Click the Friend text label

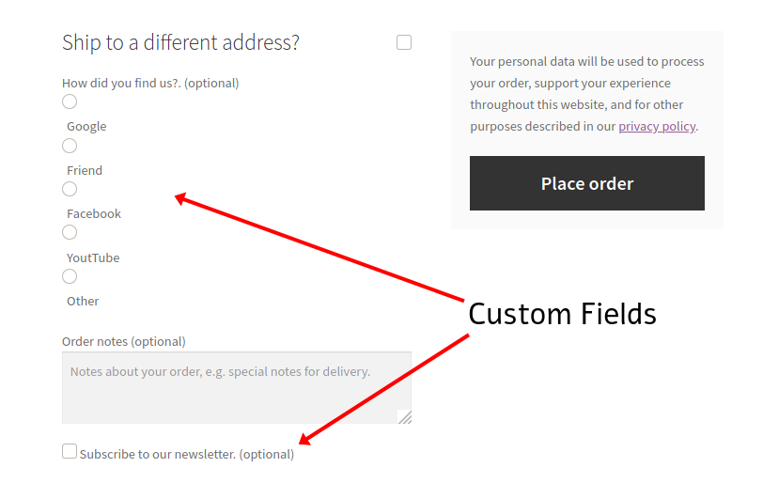pos(85,170)
